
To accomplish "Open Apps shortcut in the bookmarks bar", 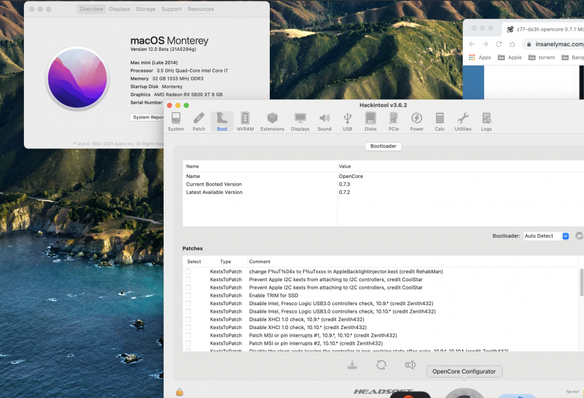I will (479, 57).
